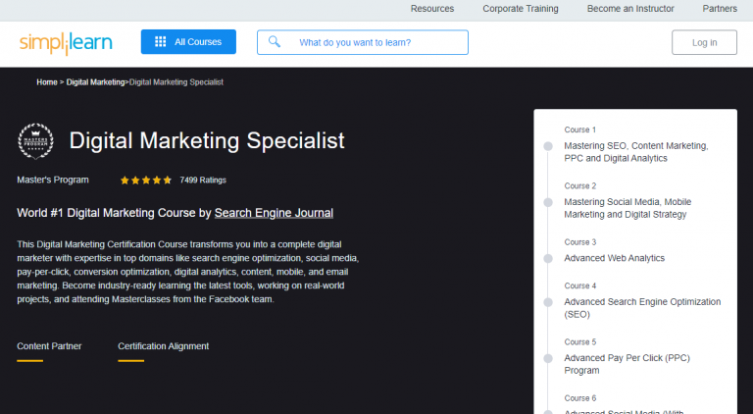753x414 pixels.
Task: Click the Simplilearn logo
Action: [66, 42]
